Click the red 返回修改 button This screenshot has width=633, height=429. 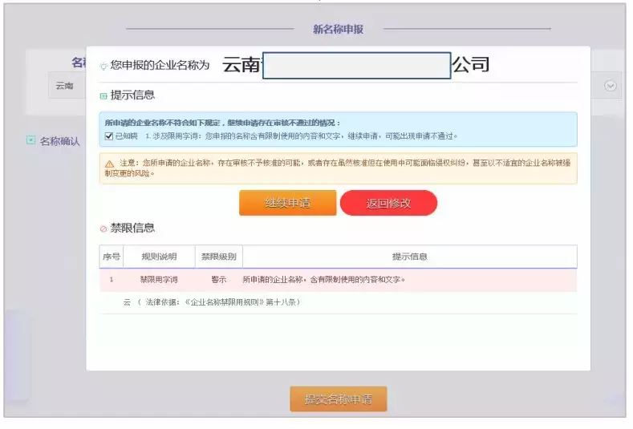click(x=388, y=203)
